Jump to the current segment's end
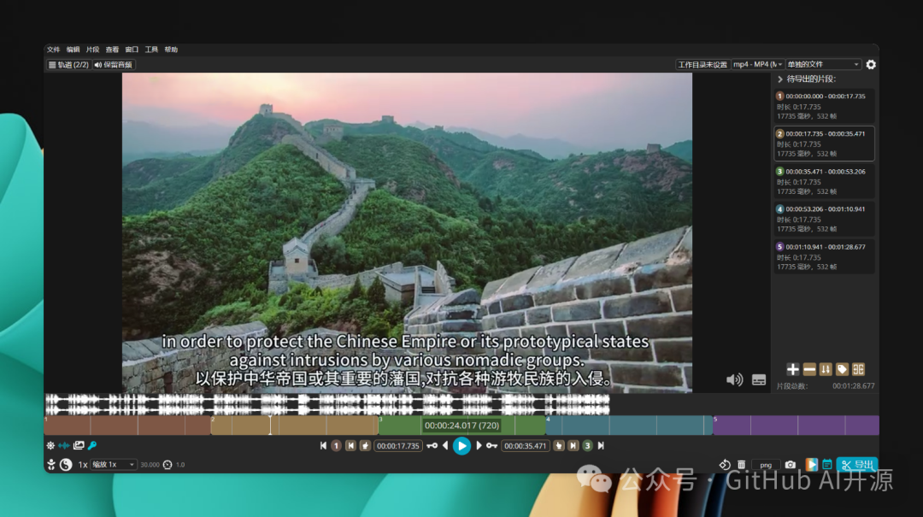Viewport: 923px width, 517px height. (x=573, y=446)
